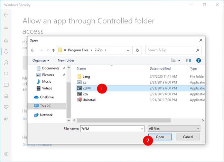Show the preview pane
The height and width of the screenshot is (162, 224).
tap(188, 60)
